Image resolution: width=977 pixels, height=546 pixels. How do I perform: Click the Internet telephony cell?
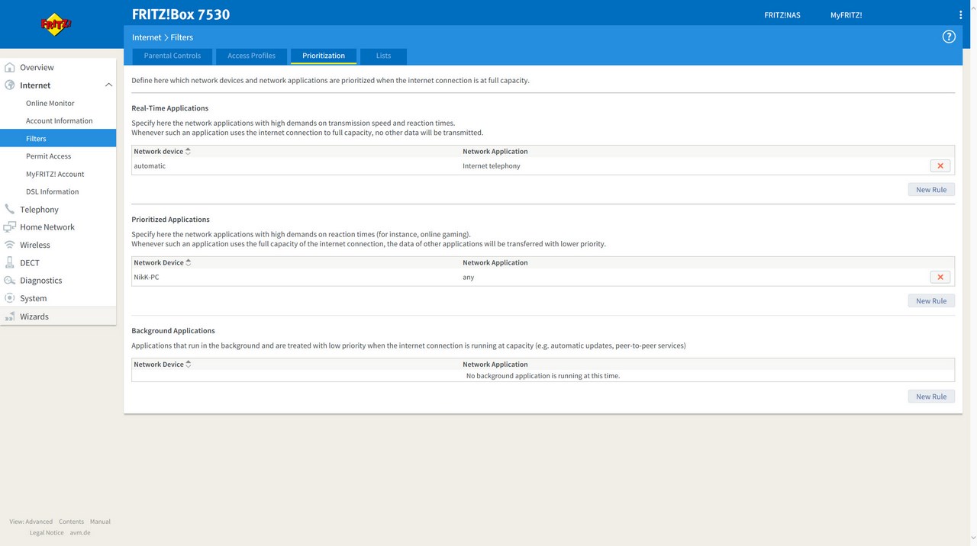tap(492, 165)
